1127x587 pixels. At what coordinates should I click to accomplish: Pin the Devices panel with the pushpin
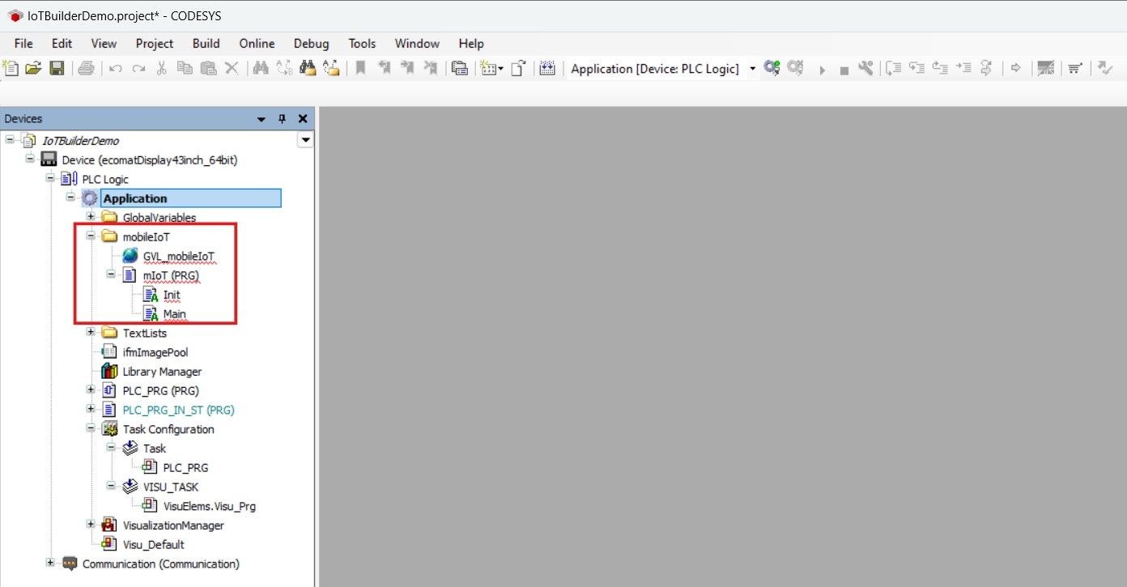coord(283,119)
